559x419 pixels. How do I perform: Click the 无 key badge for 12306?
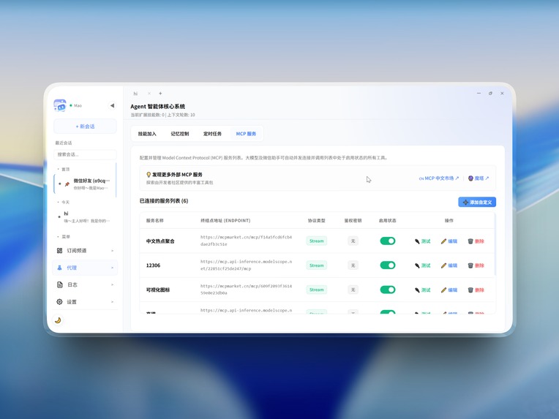click(353, 265)
